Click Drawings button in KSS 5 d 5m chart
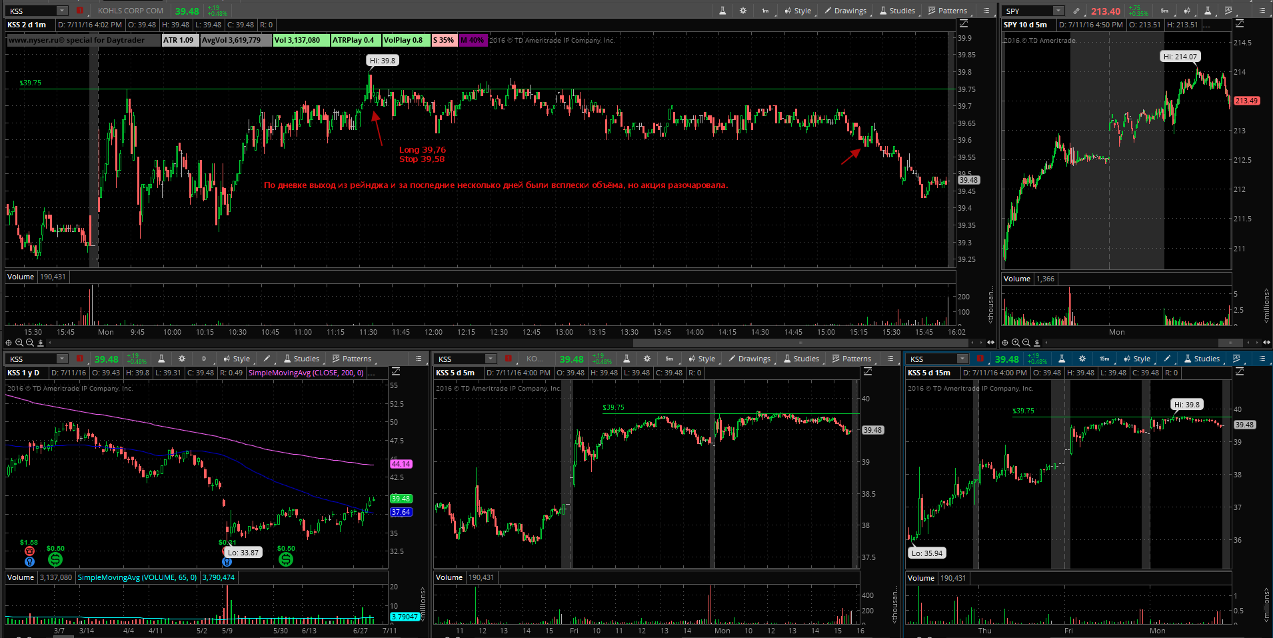Screen dimensions: 1273x638 [x=750, y=359]
